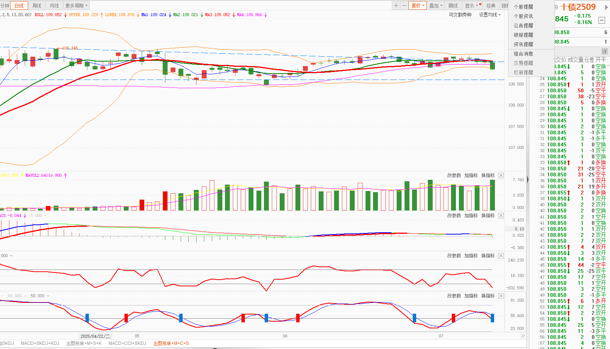
Task: Open the MACD+SKDJ+KDJ template tab
Action: tap(40, 343)
